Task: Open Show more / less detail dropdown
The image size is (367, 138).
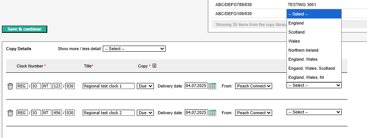Action: tap(134, 49)
